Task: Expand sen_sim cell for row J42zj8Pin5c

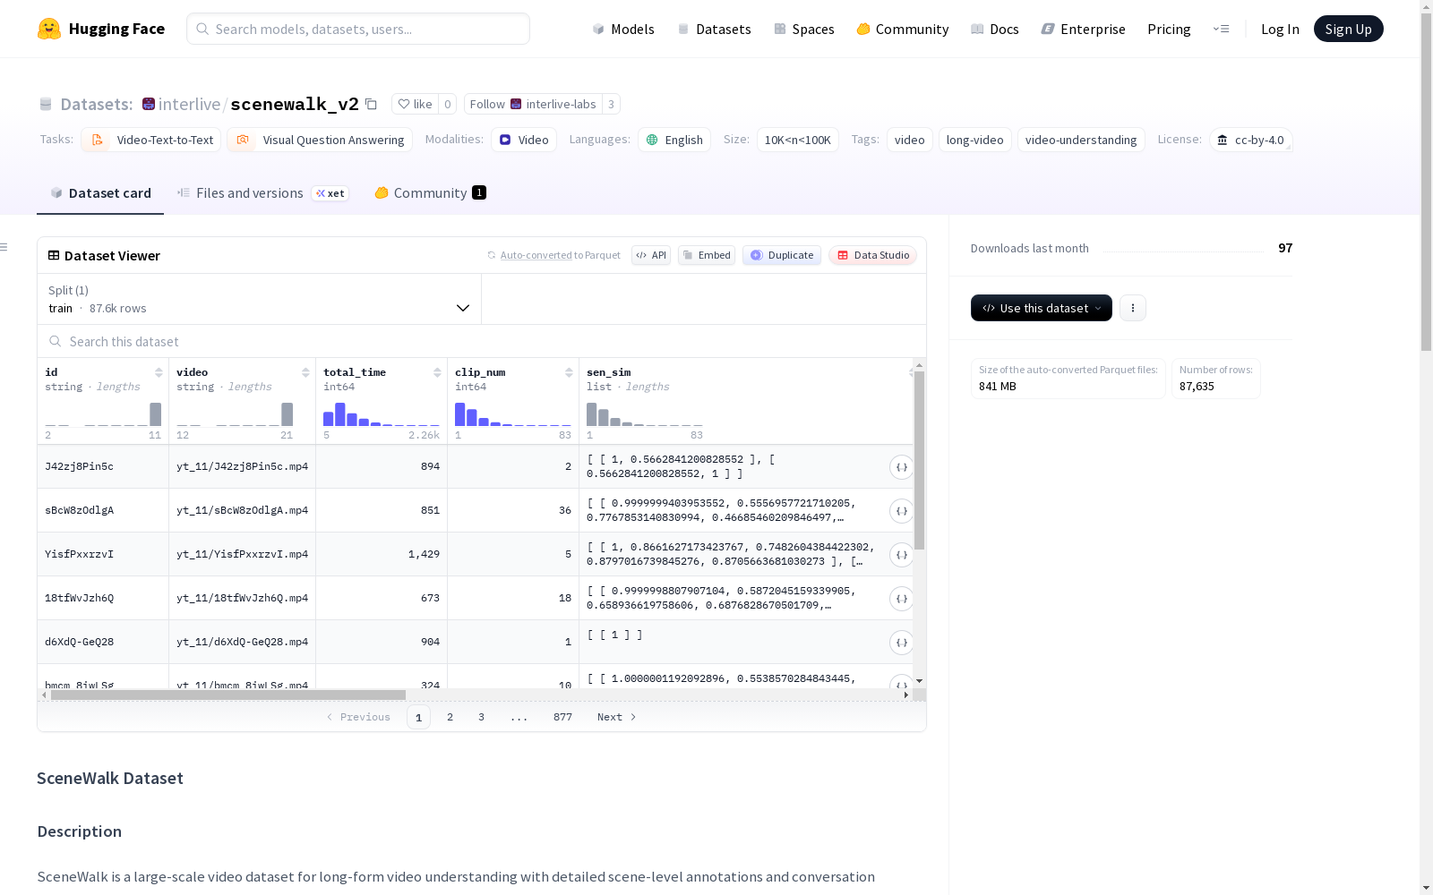Action: coord(901,467)
